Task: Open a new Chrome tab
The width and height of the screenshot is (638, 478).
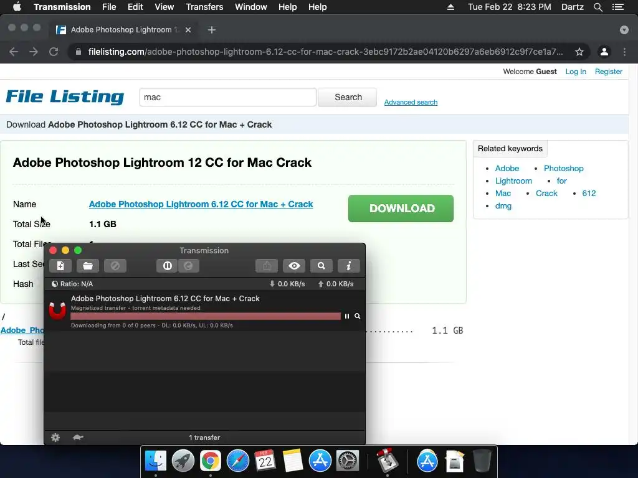Action: tap(212, 30)
